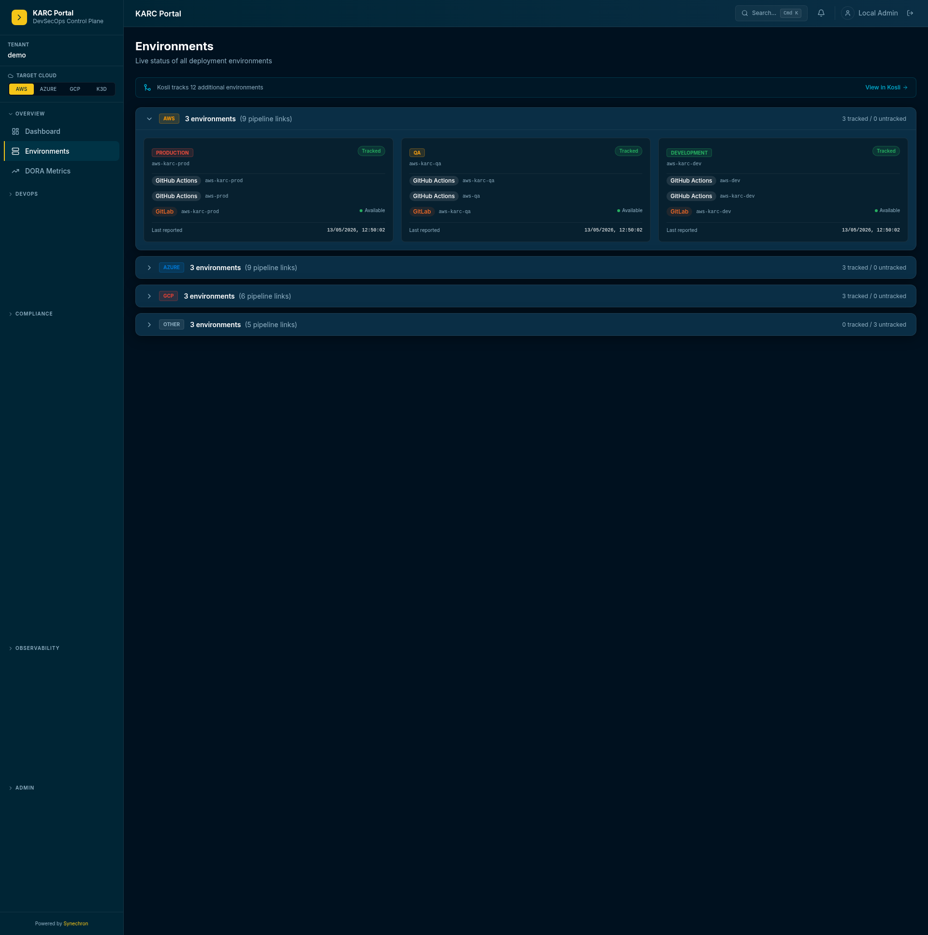Click the 'aws-karc-prod' name under PRODUCTION

(171, 164)
